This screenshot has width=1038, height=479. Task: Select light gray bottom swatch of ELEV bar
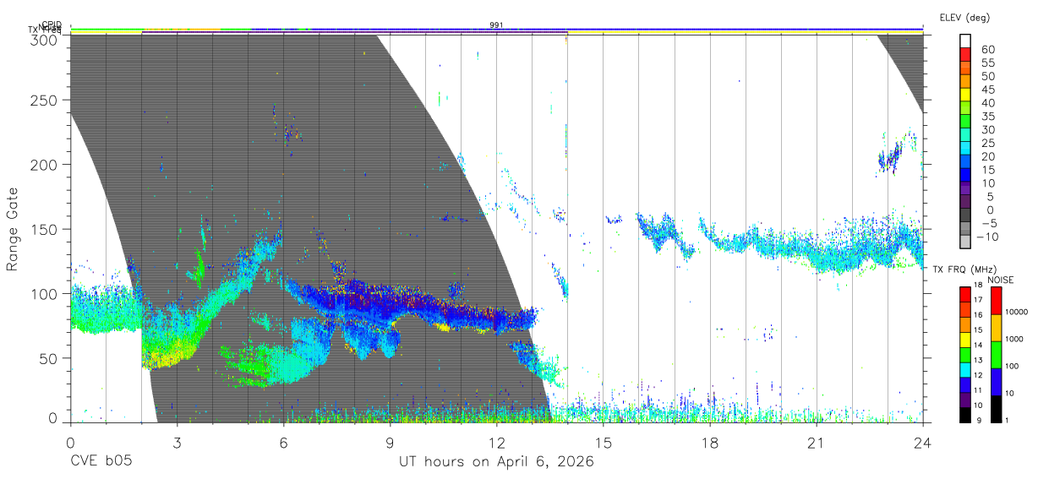pos(965,242)
